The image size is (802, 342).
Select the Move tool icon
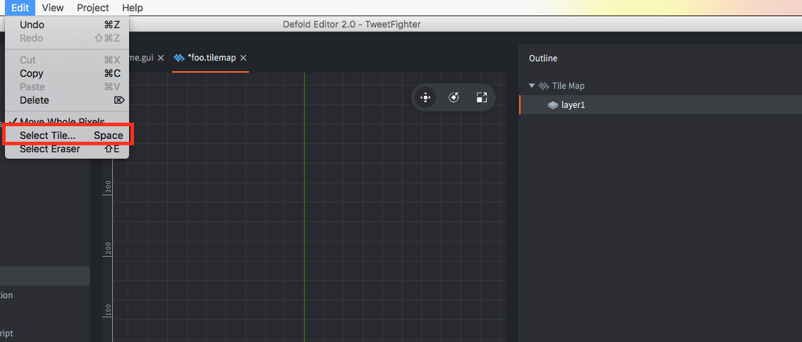point(425,97)
